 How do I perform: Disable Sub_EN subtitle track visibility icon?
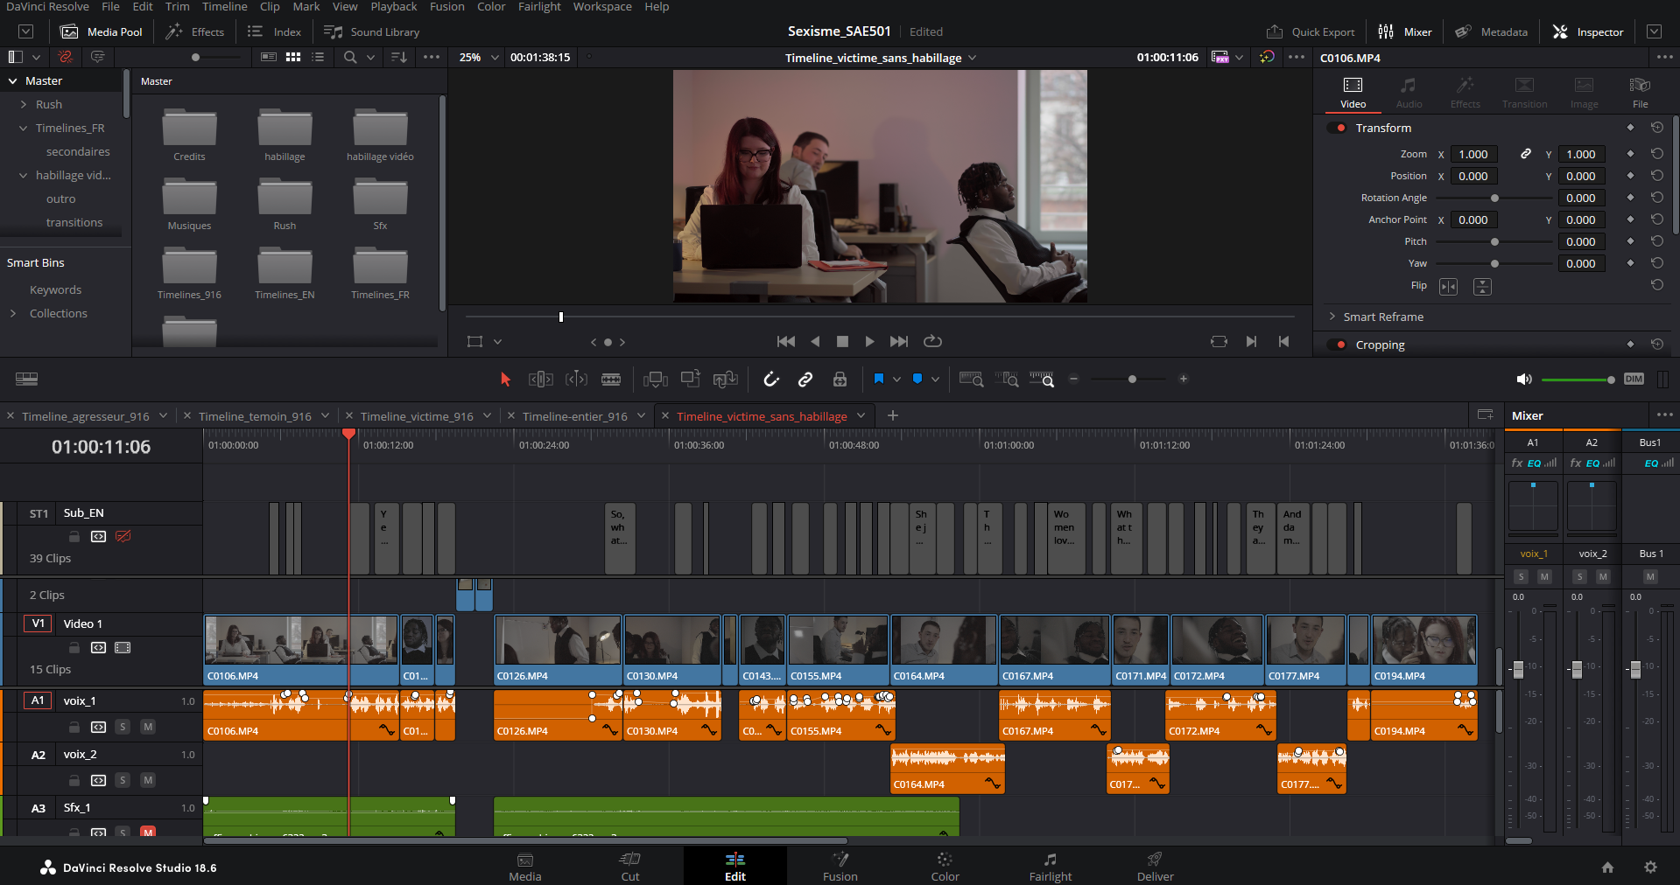pyautogui.click(x=123, y=536)
